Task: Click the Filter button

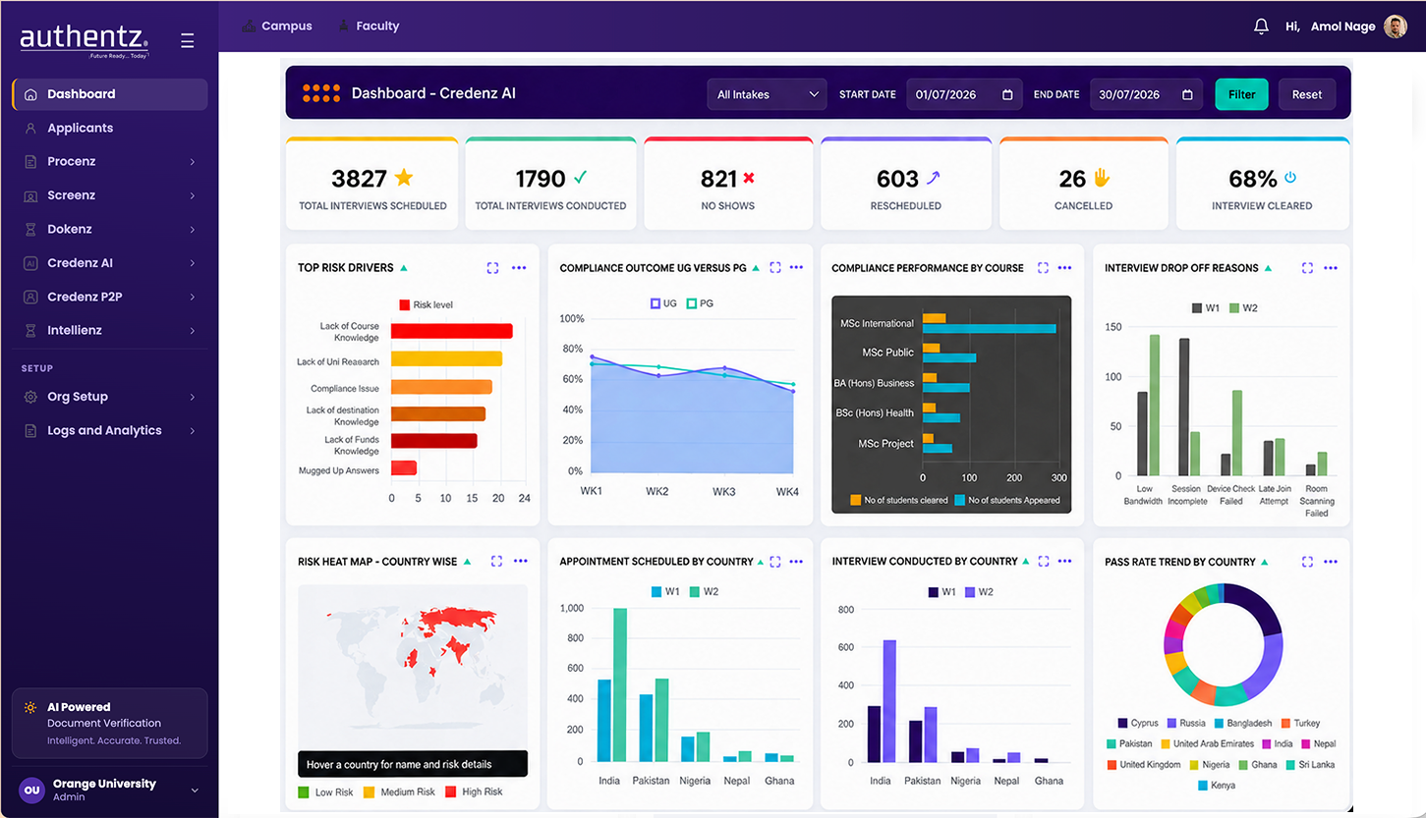Action: 1242,94
